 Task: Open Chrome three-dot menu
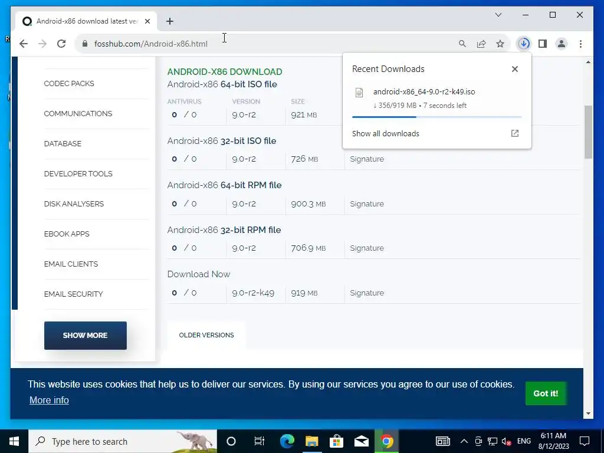(580, 44)
